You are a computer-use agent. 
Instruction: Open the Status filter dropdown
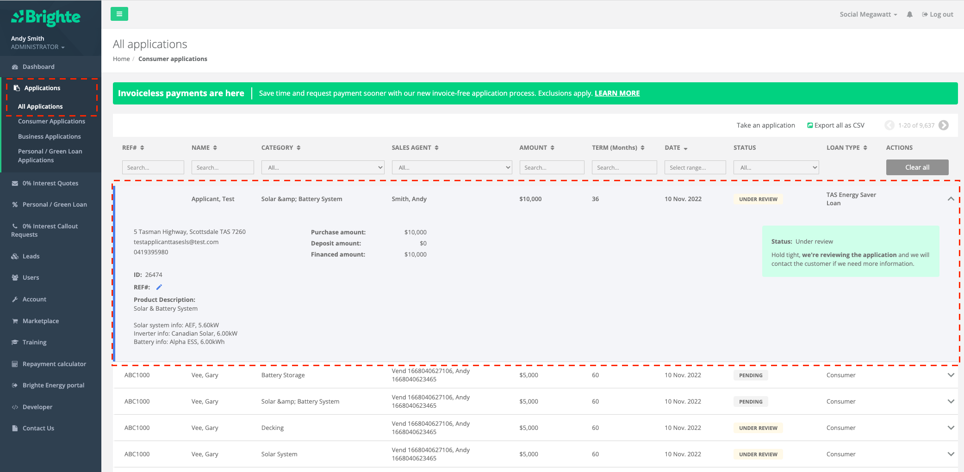coord(776,167)
